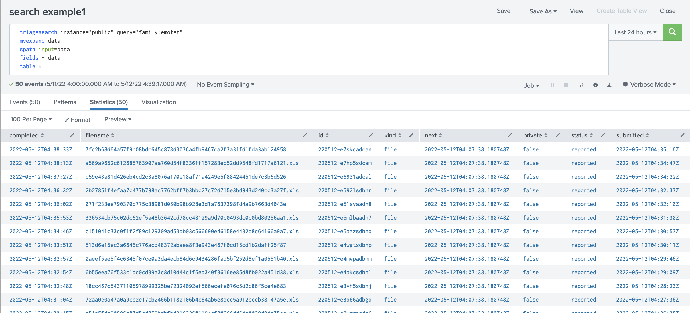Open the Last 24 hours time picker
Screen dimensions: 690x313
tap(636, 32)
